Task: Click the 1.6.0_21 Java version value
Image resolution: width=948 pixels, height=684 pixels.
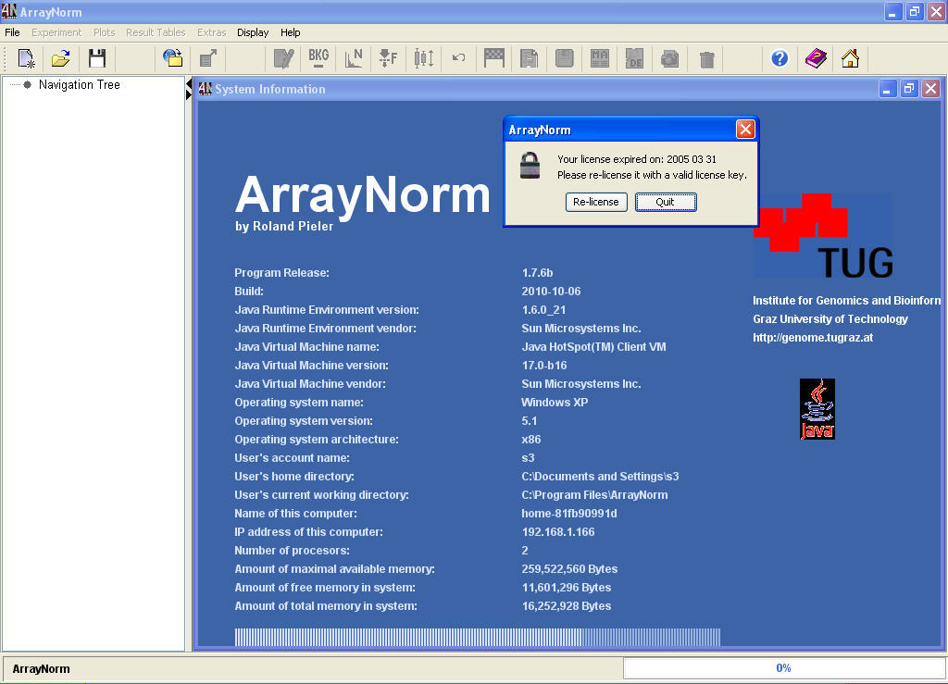Action: 543,310
